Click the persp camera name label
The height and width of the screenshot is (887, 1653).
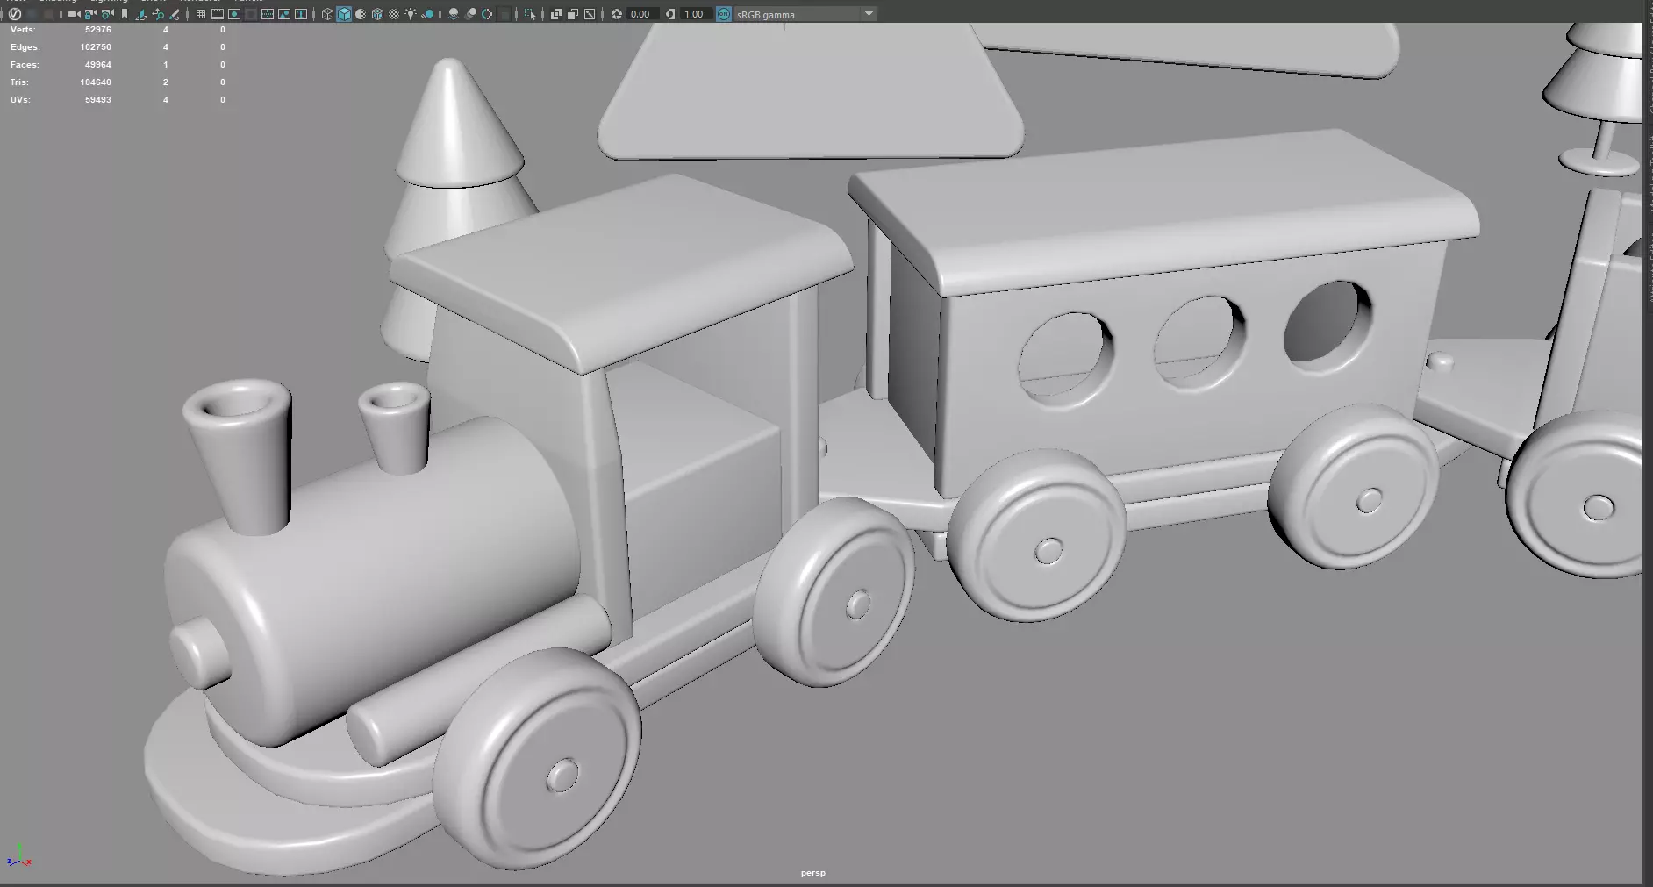coord(813,873)
